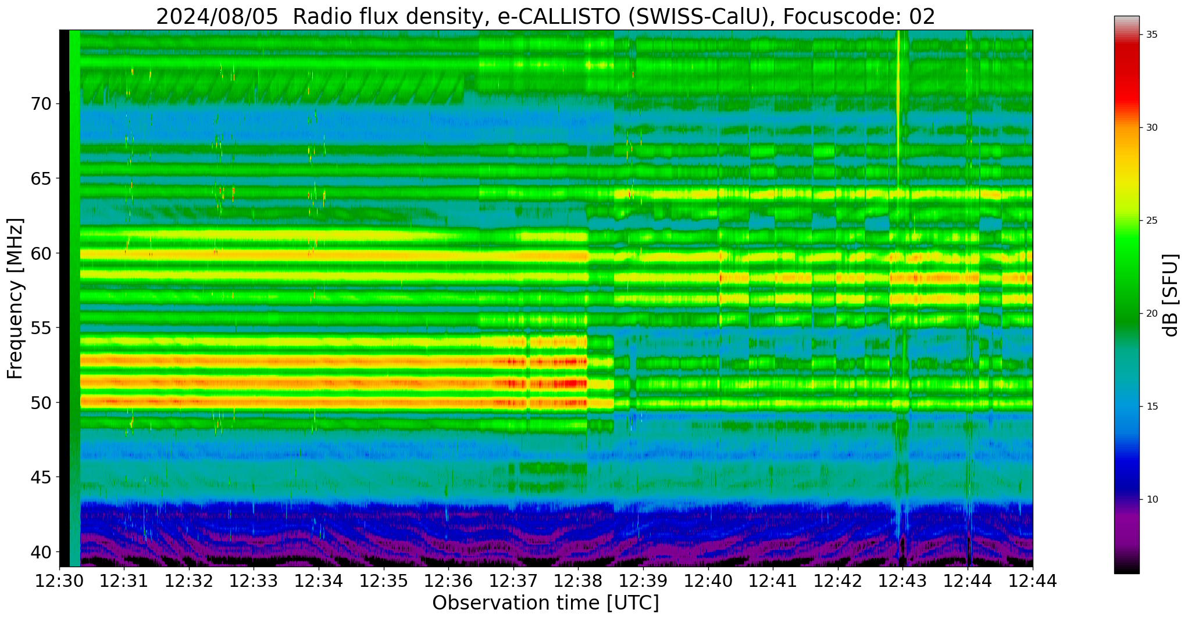Click the 12:41 time tick label
1188x620 pixels.
773,580
